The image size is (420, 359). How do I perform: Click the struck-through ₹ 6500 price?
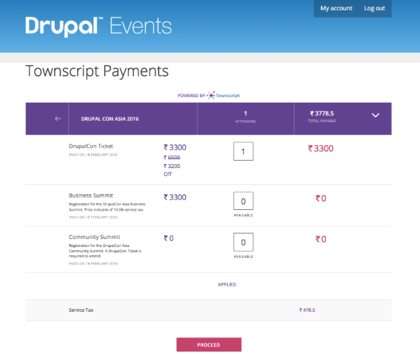click(172, 157)
